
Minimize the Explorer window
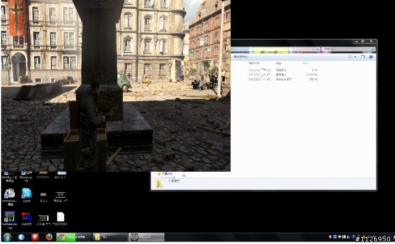coord(357,41)
